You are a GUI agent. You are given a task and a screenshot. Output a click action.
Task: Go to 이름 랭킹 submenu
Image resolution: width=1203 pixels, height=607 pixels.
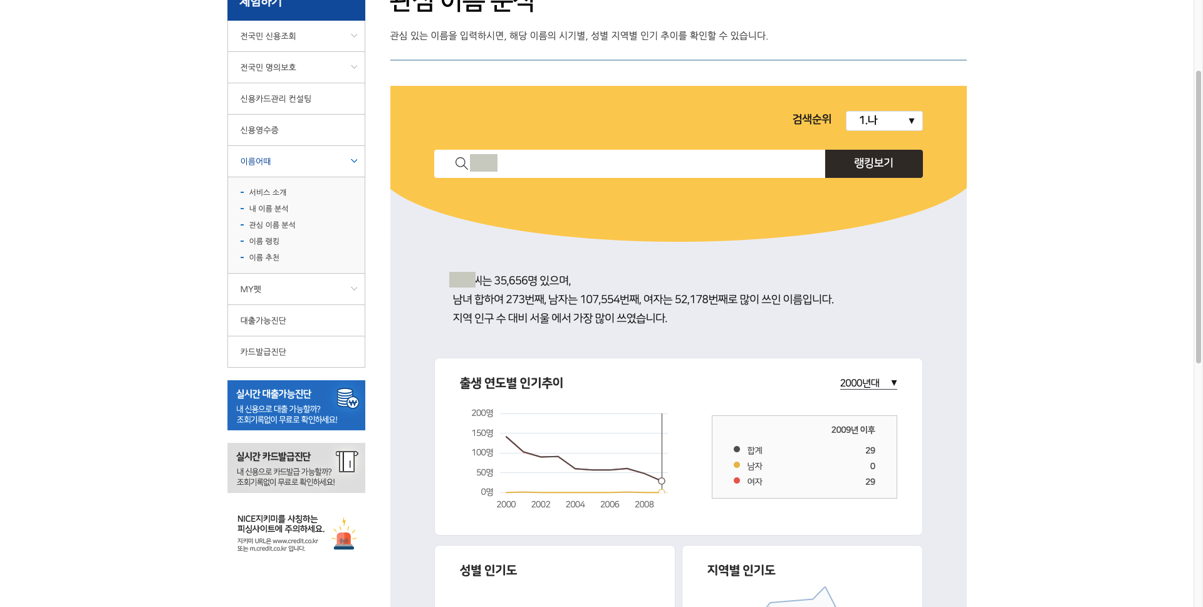[264, 241]
